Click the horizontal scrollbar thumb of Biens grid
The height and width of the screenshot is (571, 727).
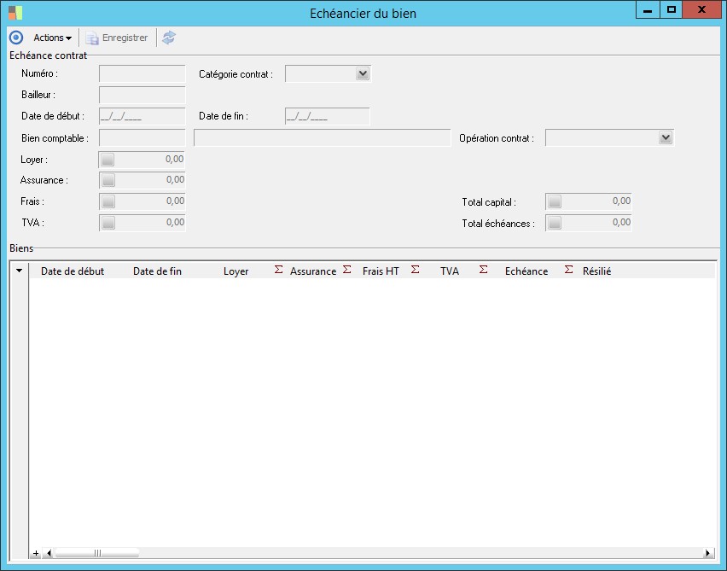96,553
